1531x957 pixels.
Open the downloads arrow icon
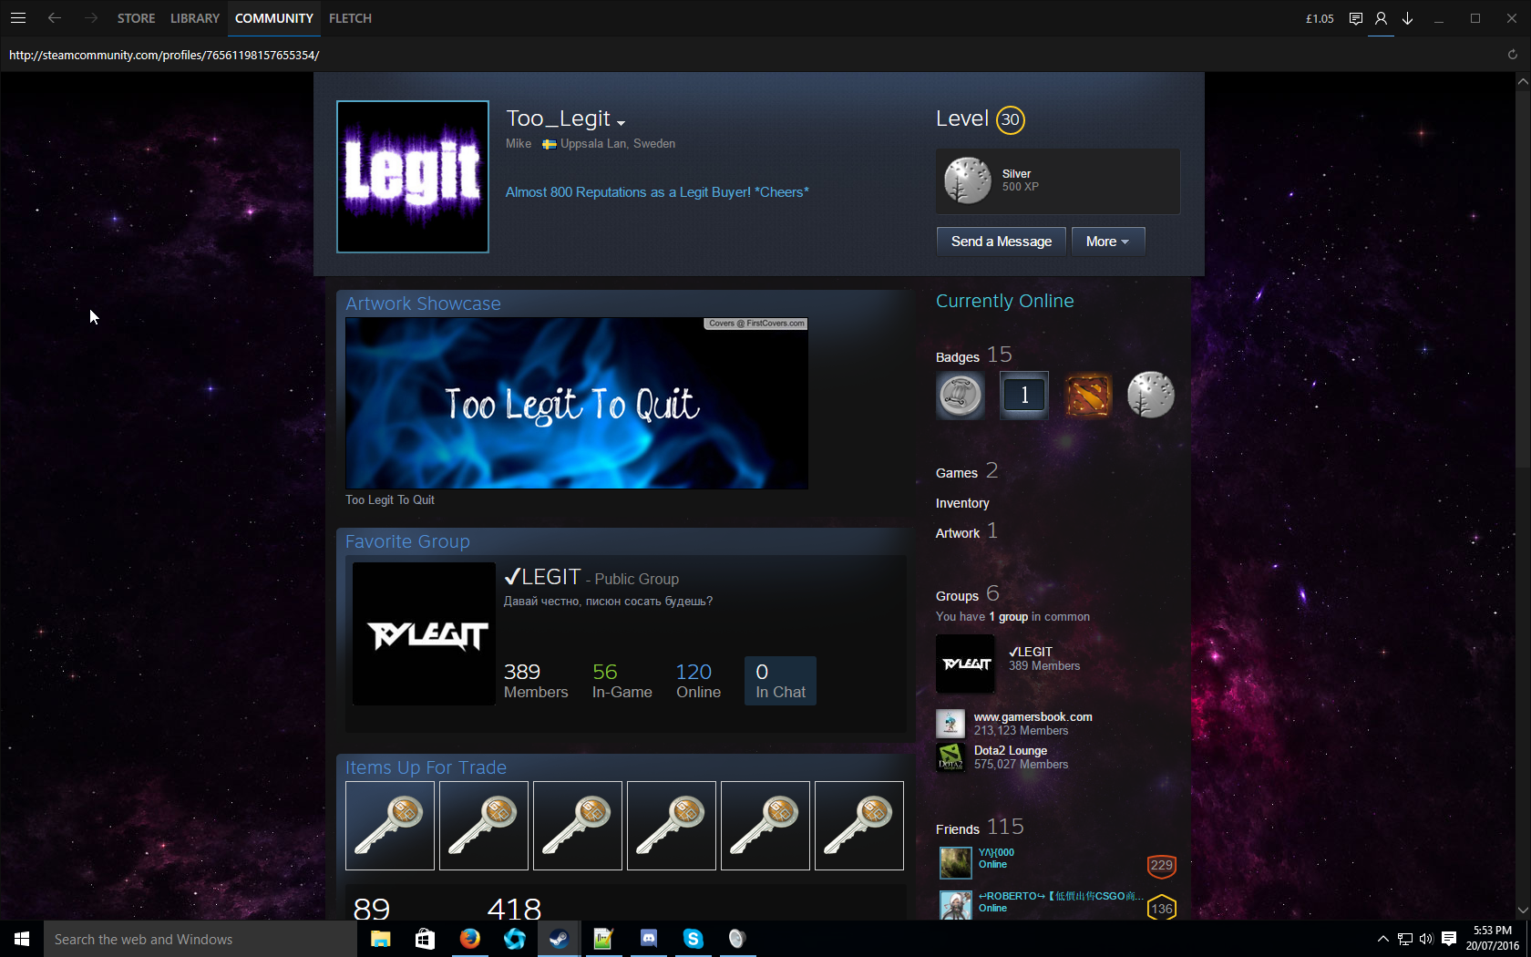point(1407,18)
